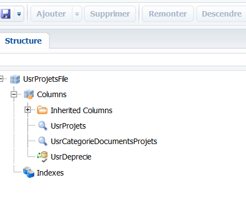246x223 pixels.
Task: Click the UsrDeprecie column type icon
Action: (x=43, y=157)
